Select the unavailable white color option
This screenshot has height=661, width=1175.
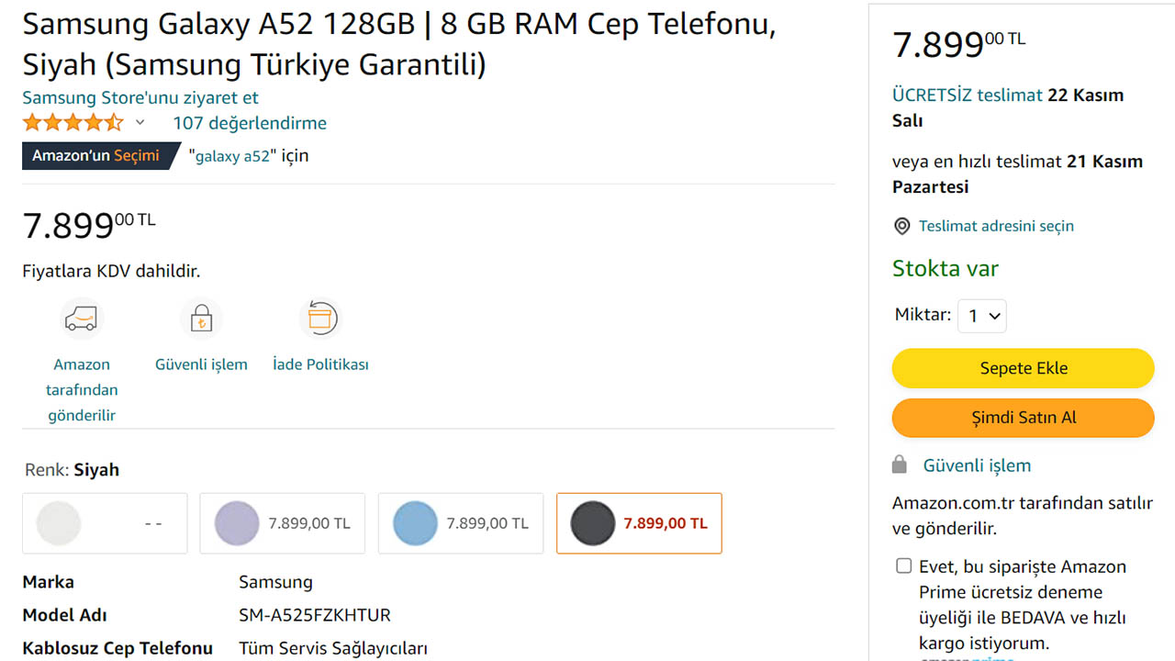pos(105,523)
